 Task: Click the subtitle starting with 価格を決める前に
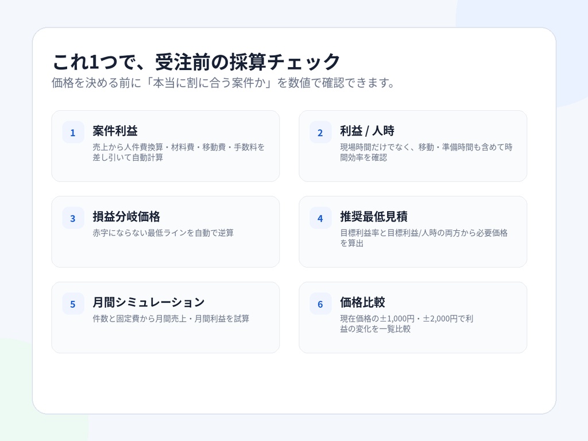(223, 83)
